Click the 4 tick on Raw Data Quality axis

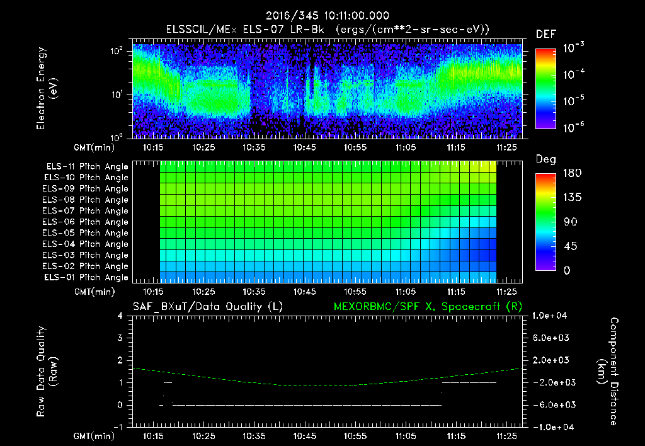coord(120,316)
